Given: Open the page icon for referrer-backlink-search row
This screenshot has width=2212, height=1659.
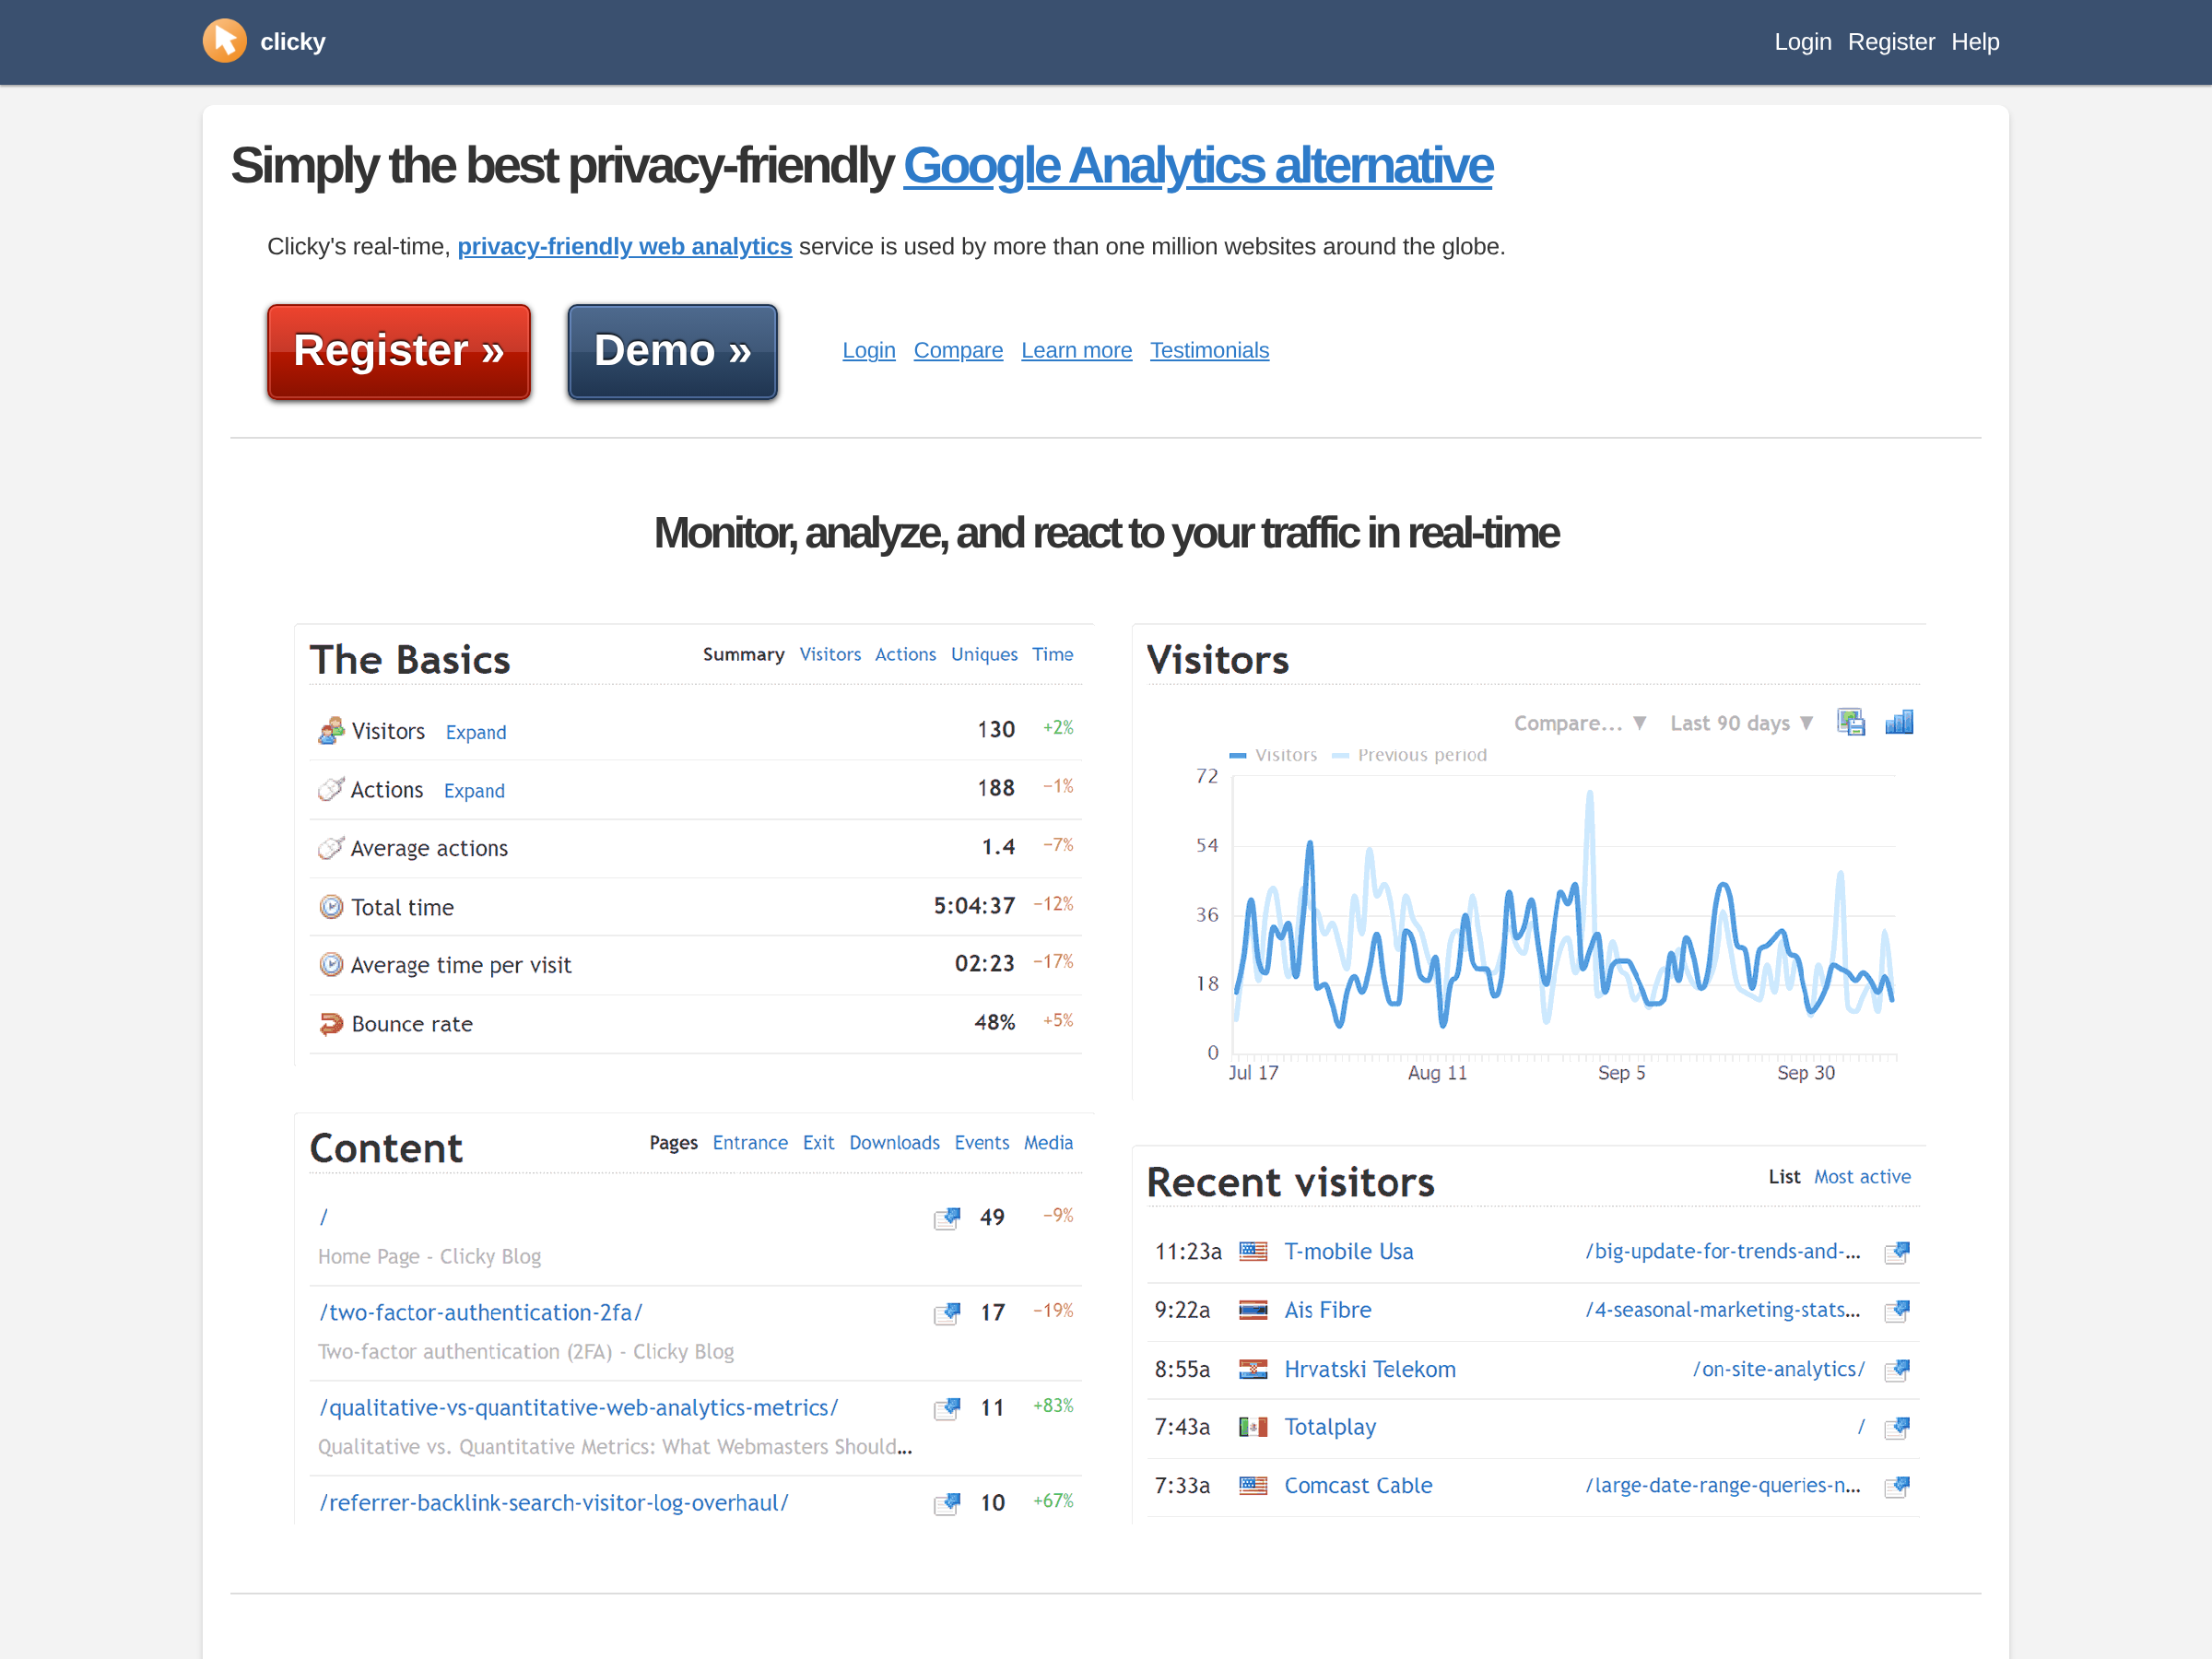Looking at the screenshot, I should [947, 1503].
